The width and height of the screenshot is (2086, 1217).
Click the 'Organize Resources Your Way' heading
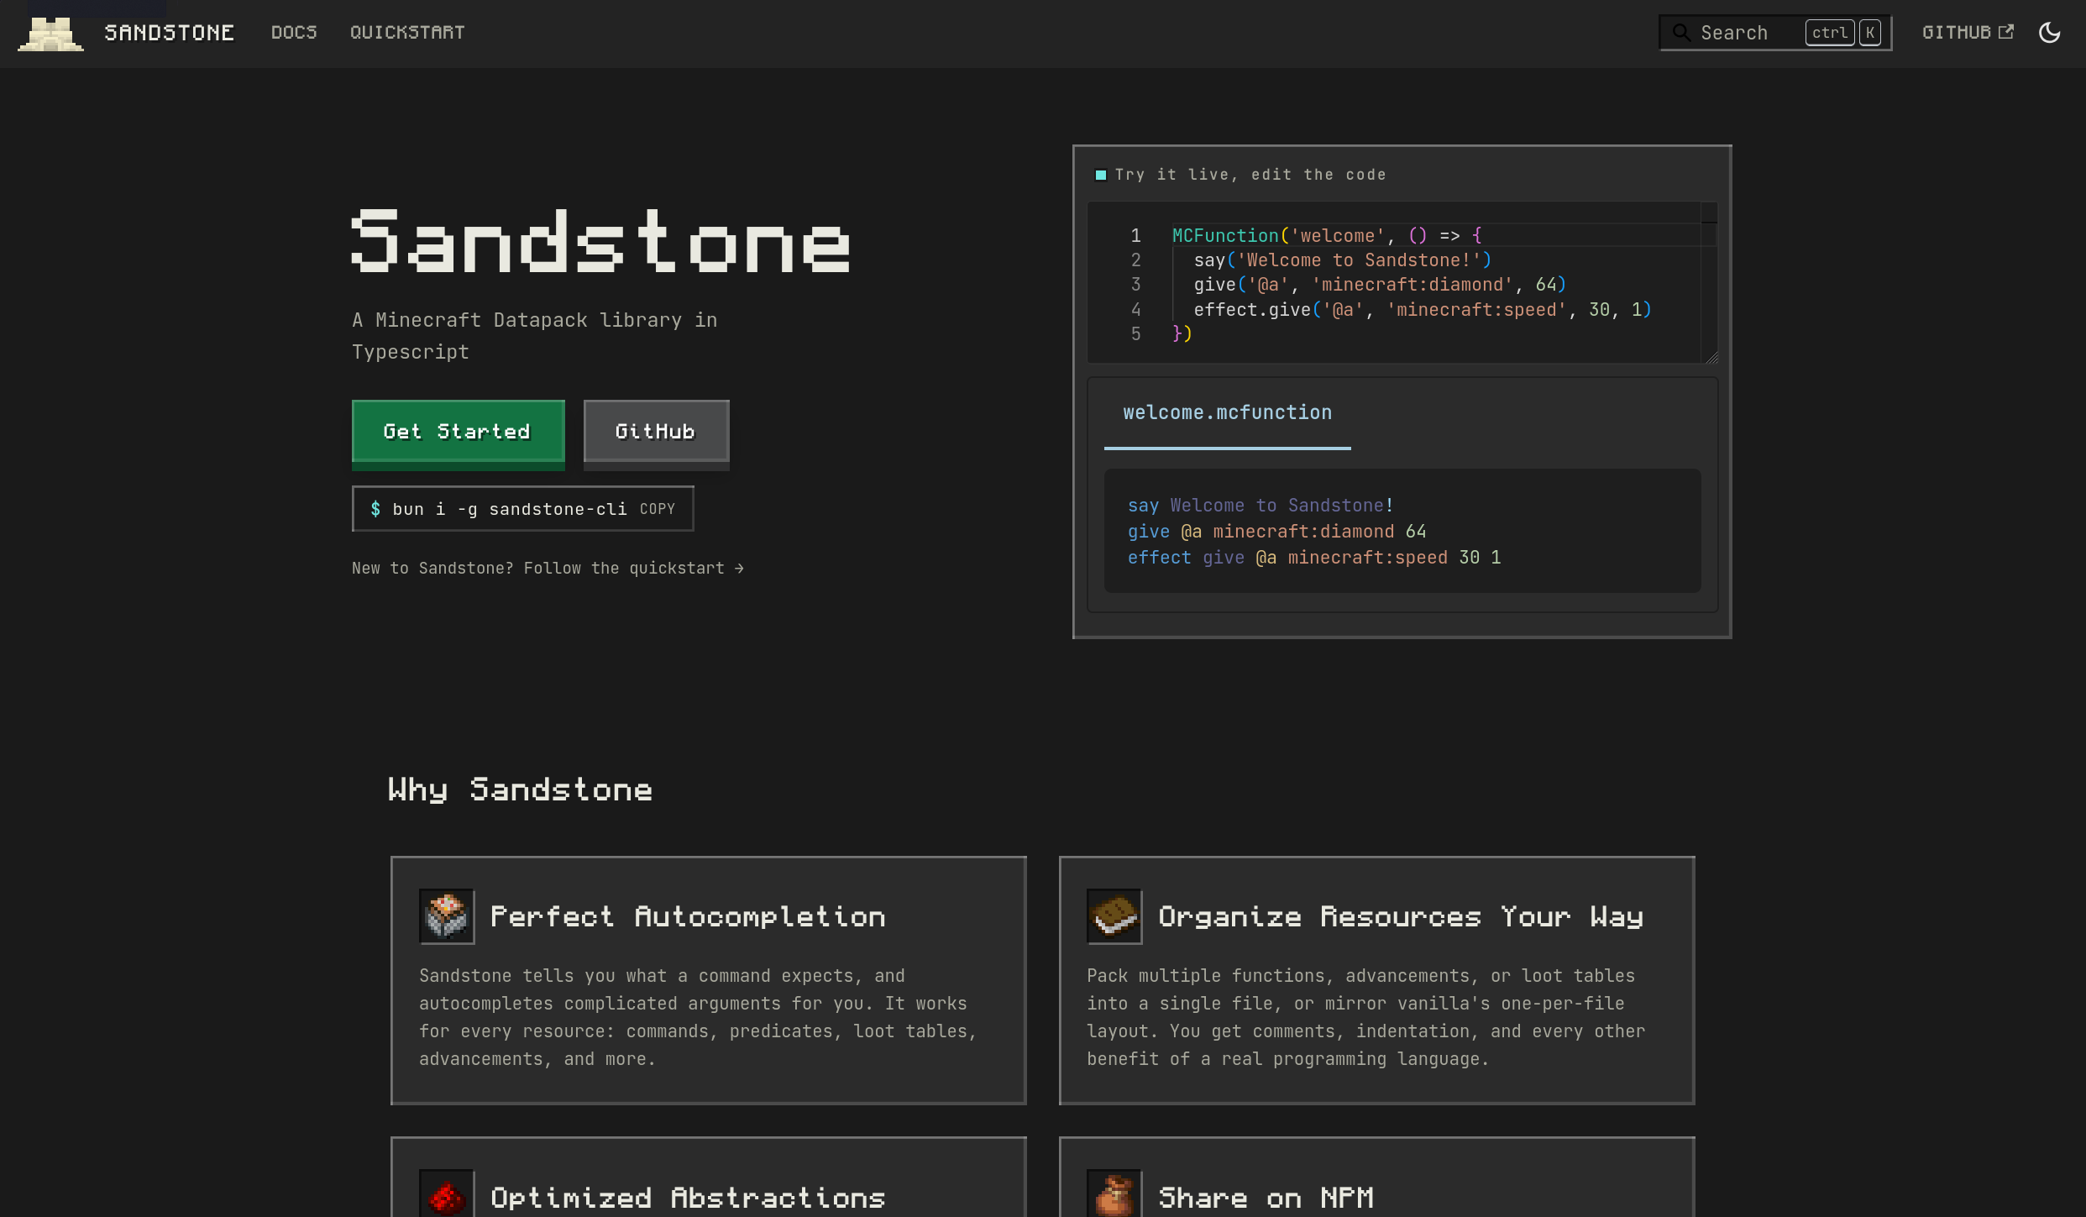(1401, 916)
